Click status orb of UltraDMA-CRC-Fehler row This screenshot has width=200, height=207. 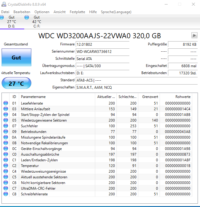(x=6, y=188)
